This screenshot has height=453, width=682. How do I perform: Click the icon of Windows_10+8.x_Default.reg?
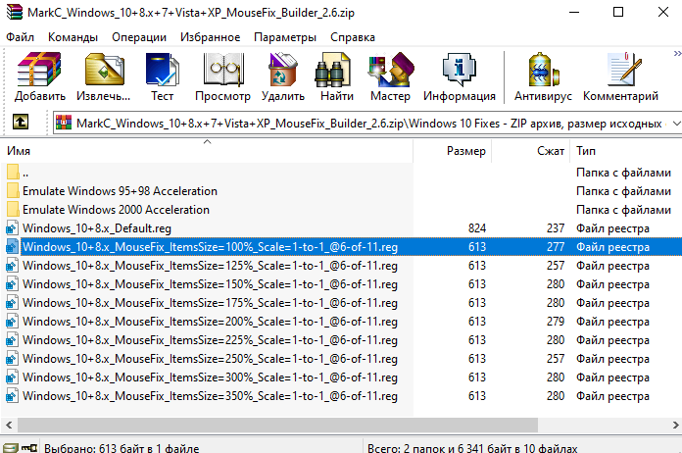pos(12,228)
